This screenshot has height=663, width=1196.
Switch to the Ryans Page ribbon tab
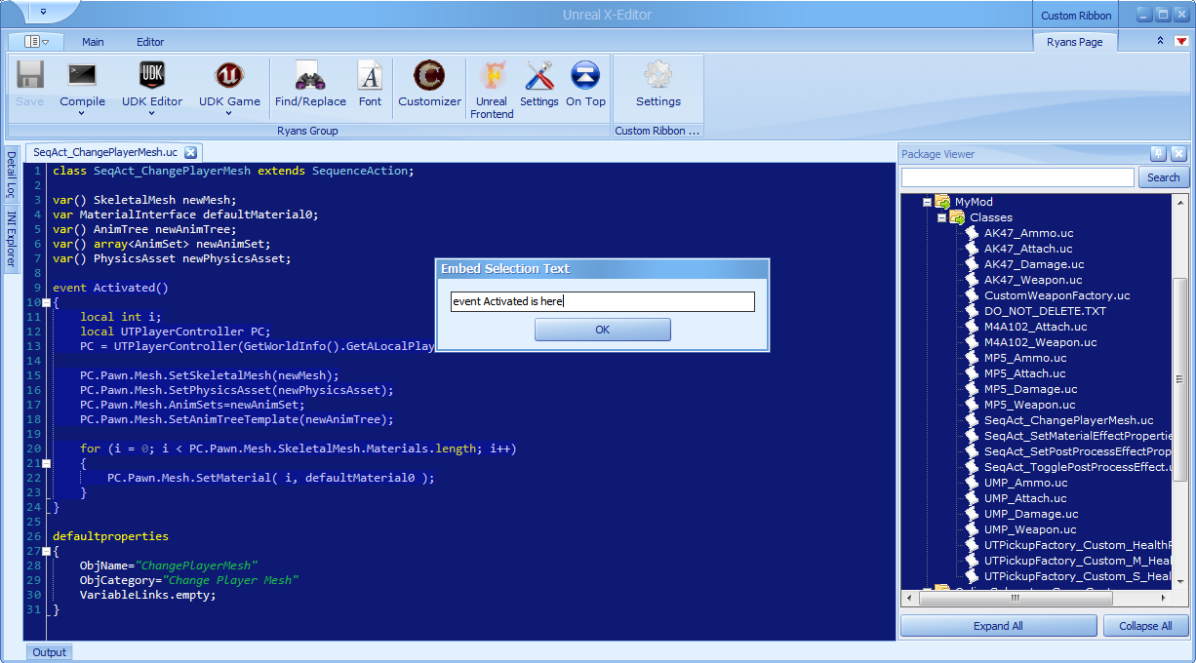pos(1074,42)
